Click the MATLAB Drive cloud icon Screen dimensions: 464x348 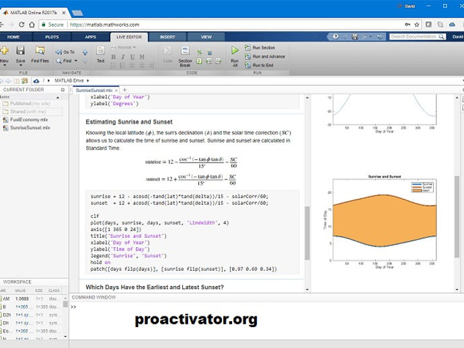pos(36,81)
